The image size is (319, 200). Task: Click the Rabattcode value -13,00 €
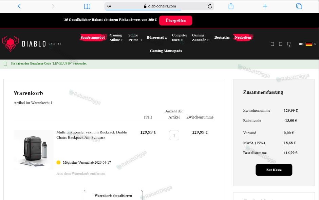point(290,121)
